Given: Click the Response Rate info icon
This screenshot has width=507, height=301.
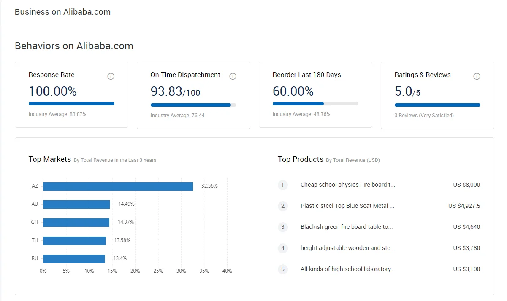Looking at the screenshot, I should [x=111, y=76].
